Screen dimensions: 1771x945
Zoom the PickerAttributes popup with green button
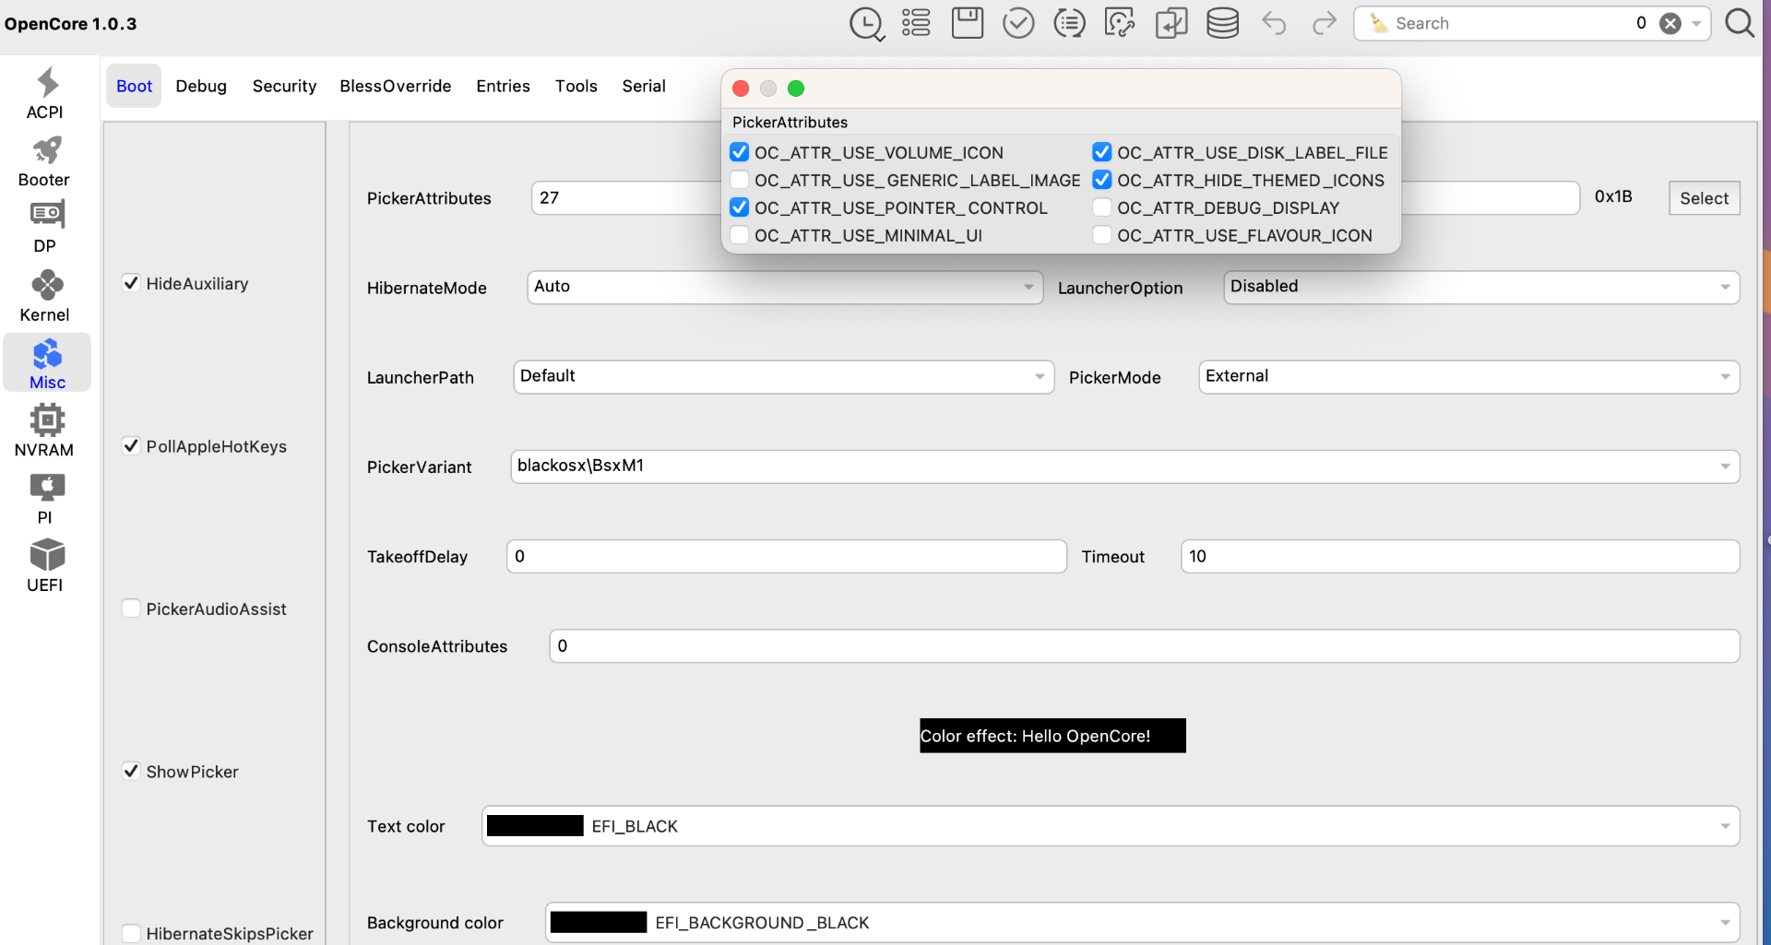pos(796,89)
